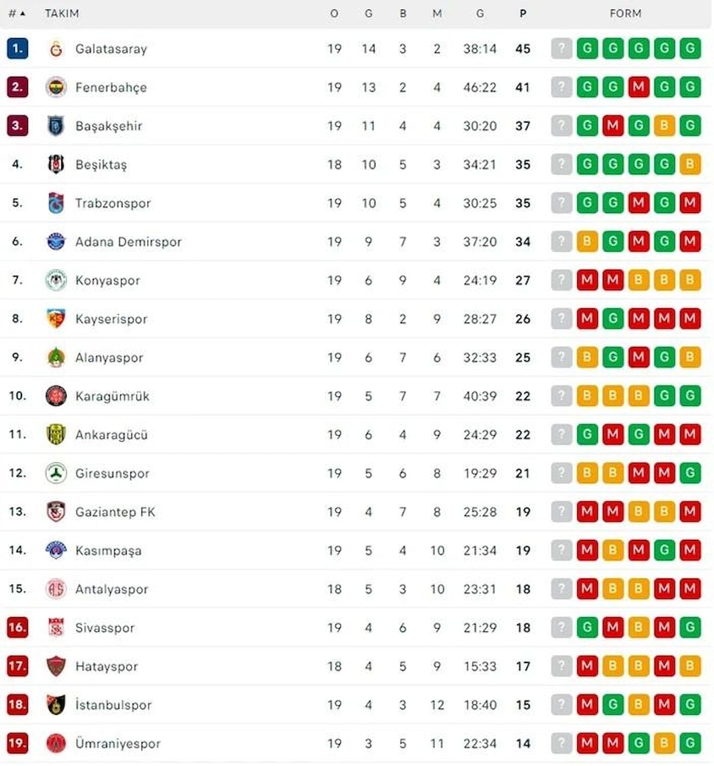The width and height of the screenshot is (714, 766).
Task: Click the Trabzonspor team logo
Action: coord(56,203)
